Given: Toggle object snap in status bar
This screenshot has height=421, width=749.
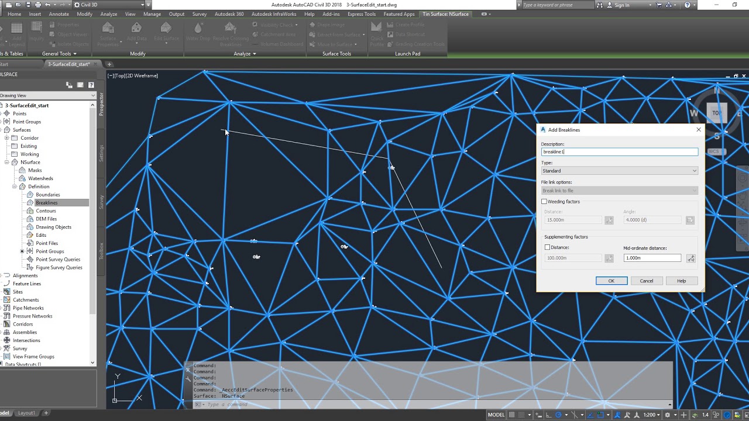Looking at the screenshot, I should pos(600,415).
